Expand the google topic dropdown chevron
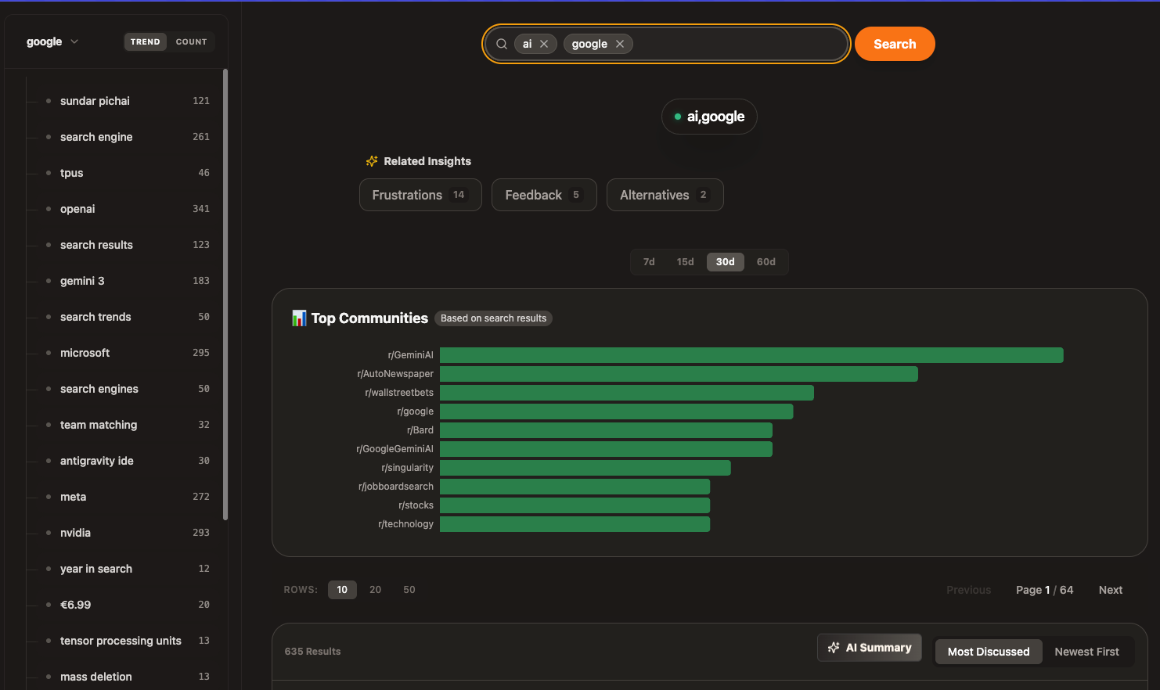This screenshot has width=1160, height=690. coord(74,41)
